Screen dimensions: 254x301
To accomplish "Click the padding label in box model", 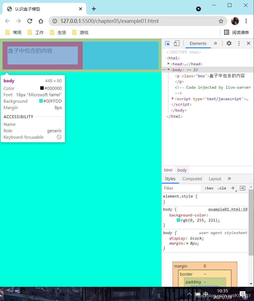I will (193, 282).
